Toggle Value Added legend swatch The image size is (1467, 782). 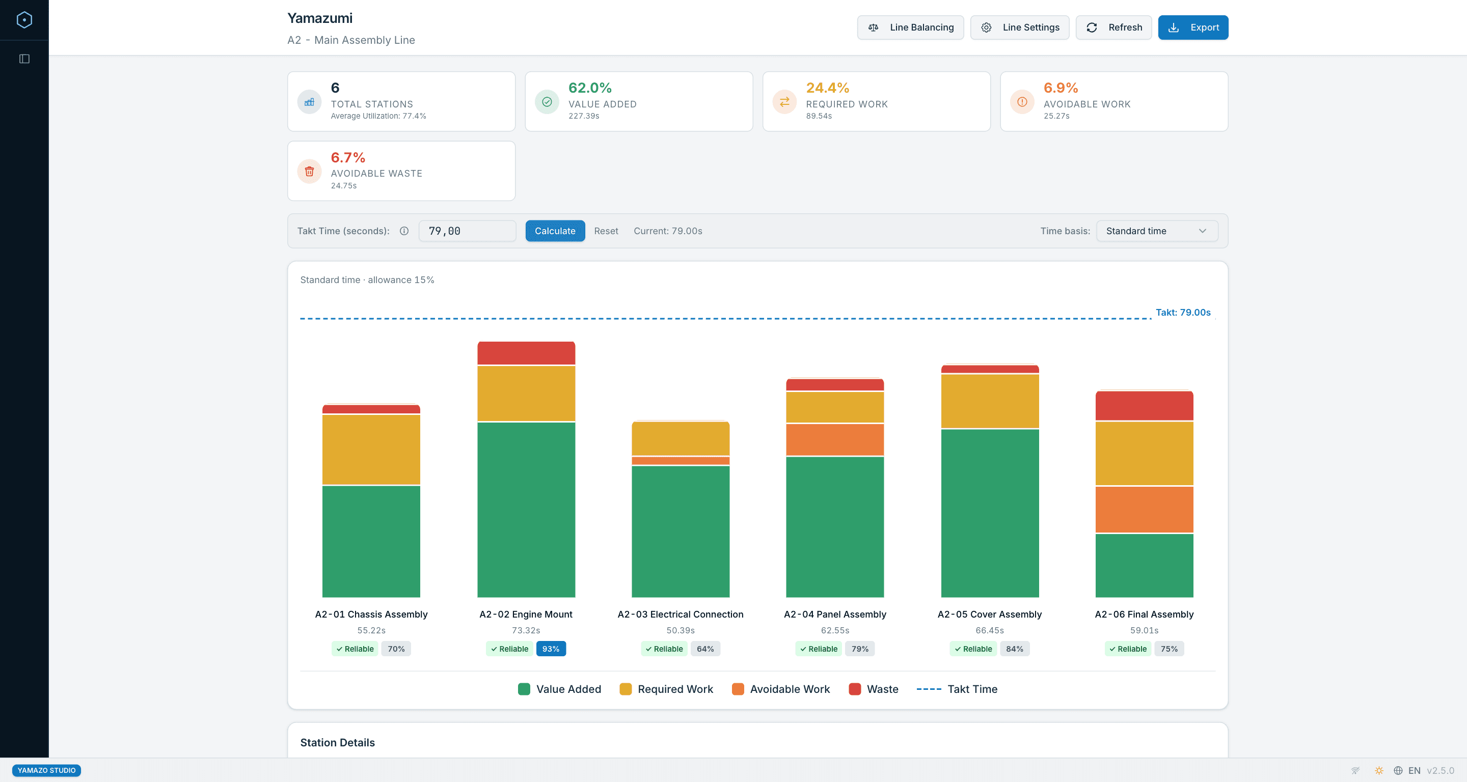(x=524, y=689)
